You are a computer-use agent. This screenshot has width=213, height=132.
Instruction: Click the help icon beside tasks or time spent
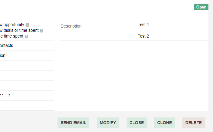coord(42,31)
